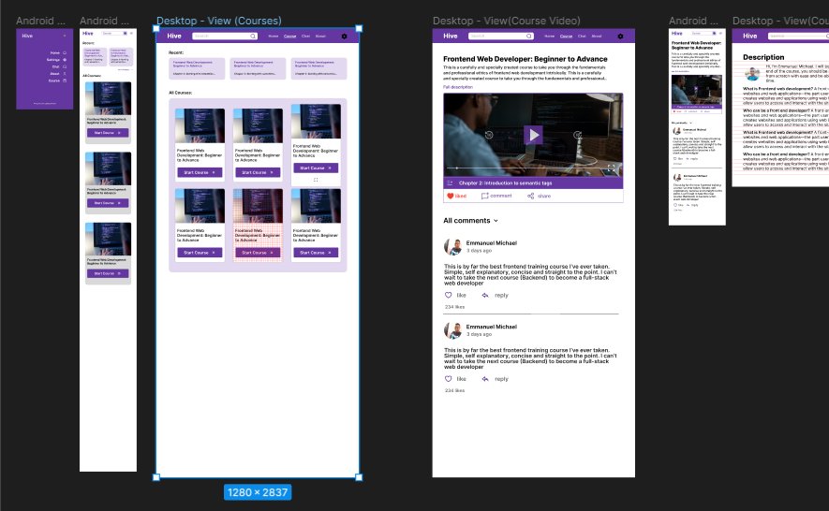
Task: Select Home in the Course Video frame navigation
Action: 549,36
